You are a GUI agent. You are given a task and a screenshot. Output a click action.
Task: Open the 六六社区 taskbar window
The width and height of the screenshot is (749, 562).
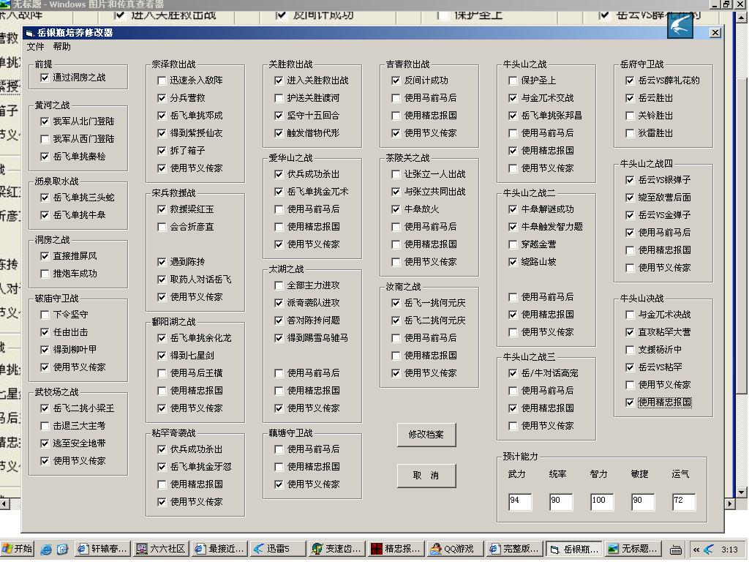pos(161,549)
